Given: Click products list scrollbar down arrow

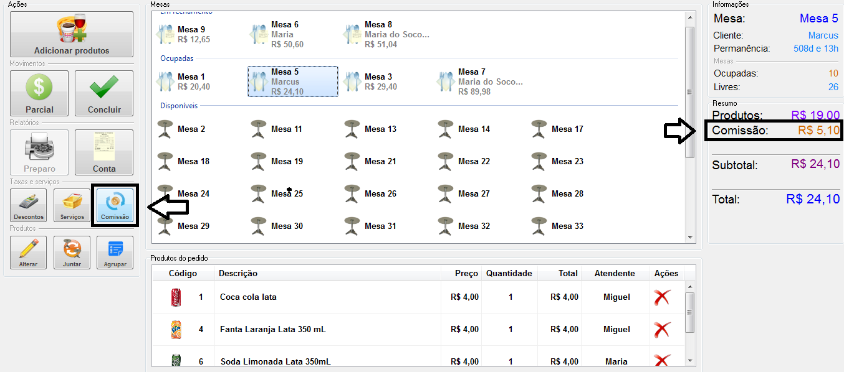Looking at the screenshot, I should coord(689,360).
